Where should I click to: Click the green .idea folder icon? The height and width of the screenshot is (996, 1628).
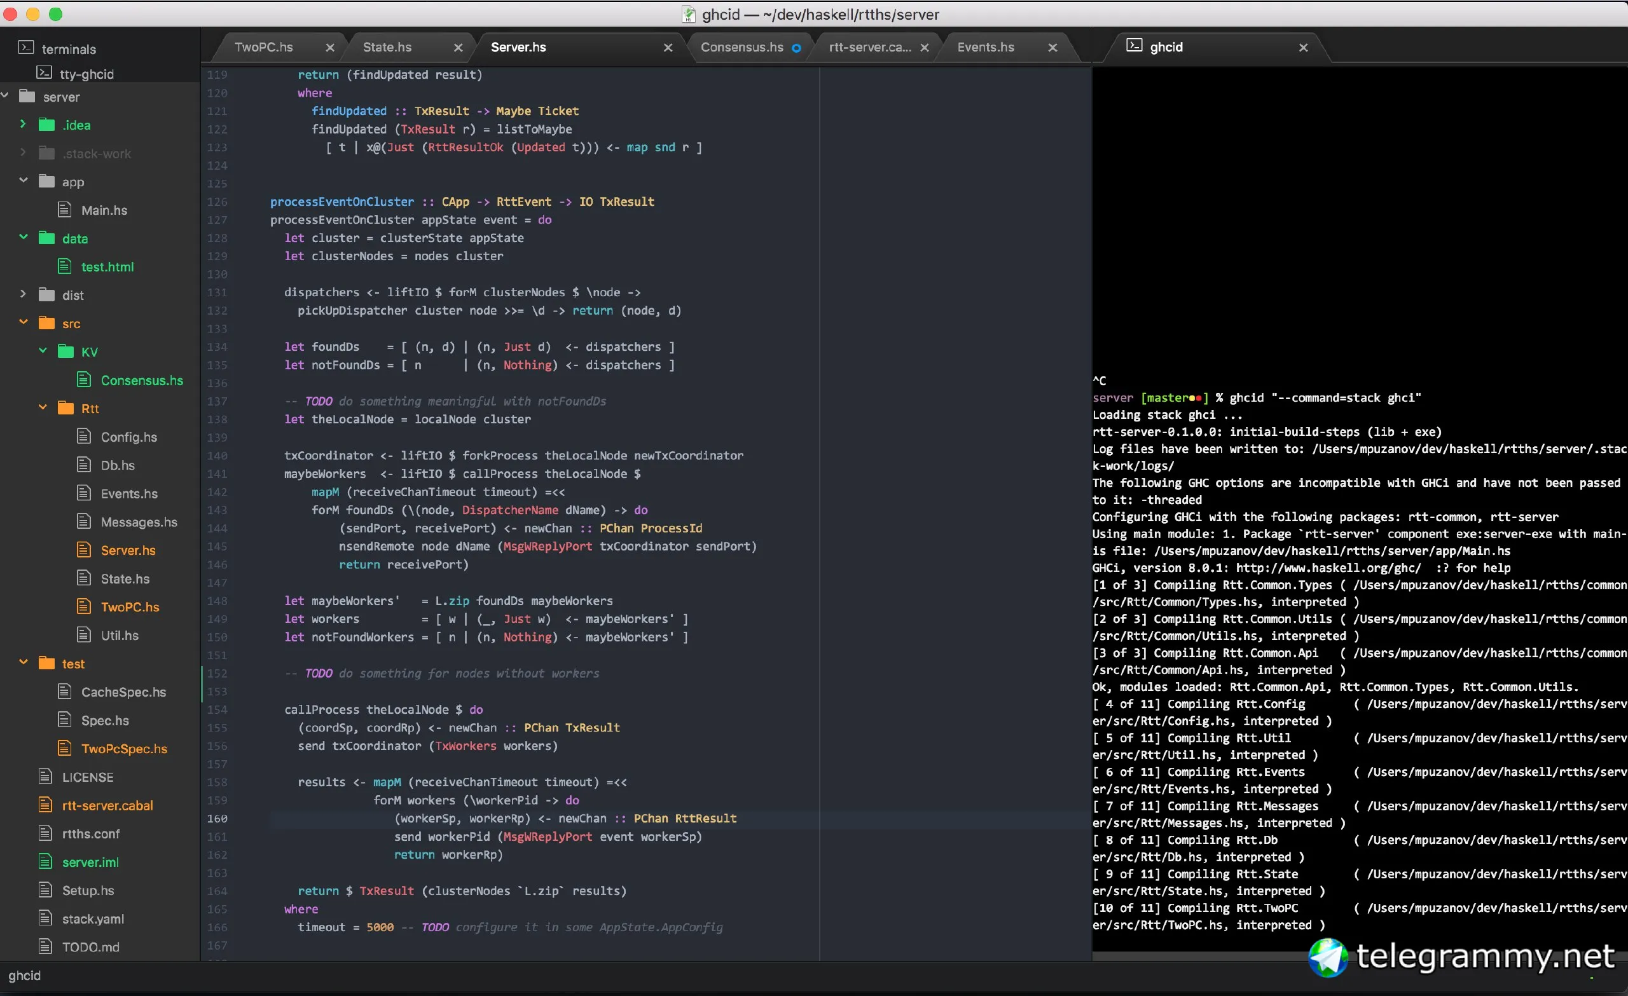point(46,124)
